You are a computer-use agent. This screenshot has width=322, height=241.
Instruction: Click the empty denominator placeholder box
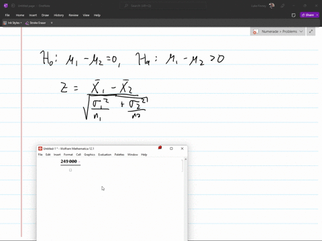coord(70,170)
